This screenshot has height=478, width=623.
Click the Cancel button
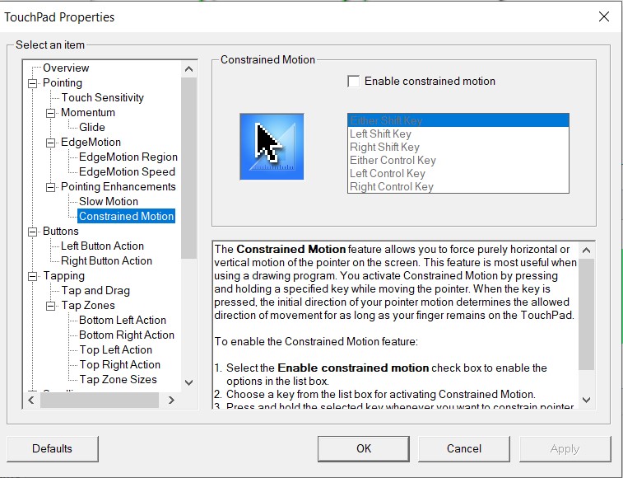[463, 448]
